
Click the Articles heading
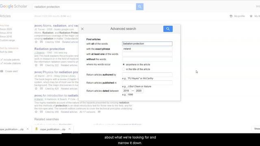(5, 16)
